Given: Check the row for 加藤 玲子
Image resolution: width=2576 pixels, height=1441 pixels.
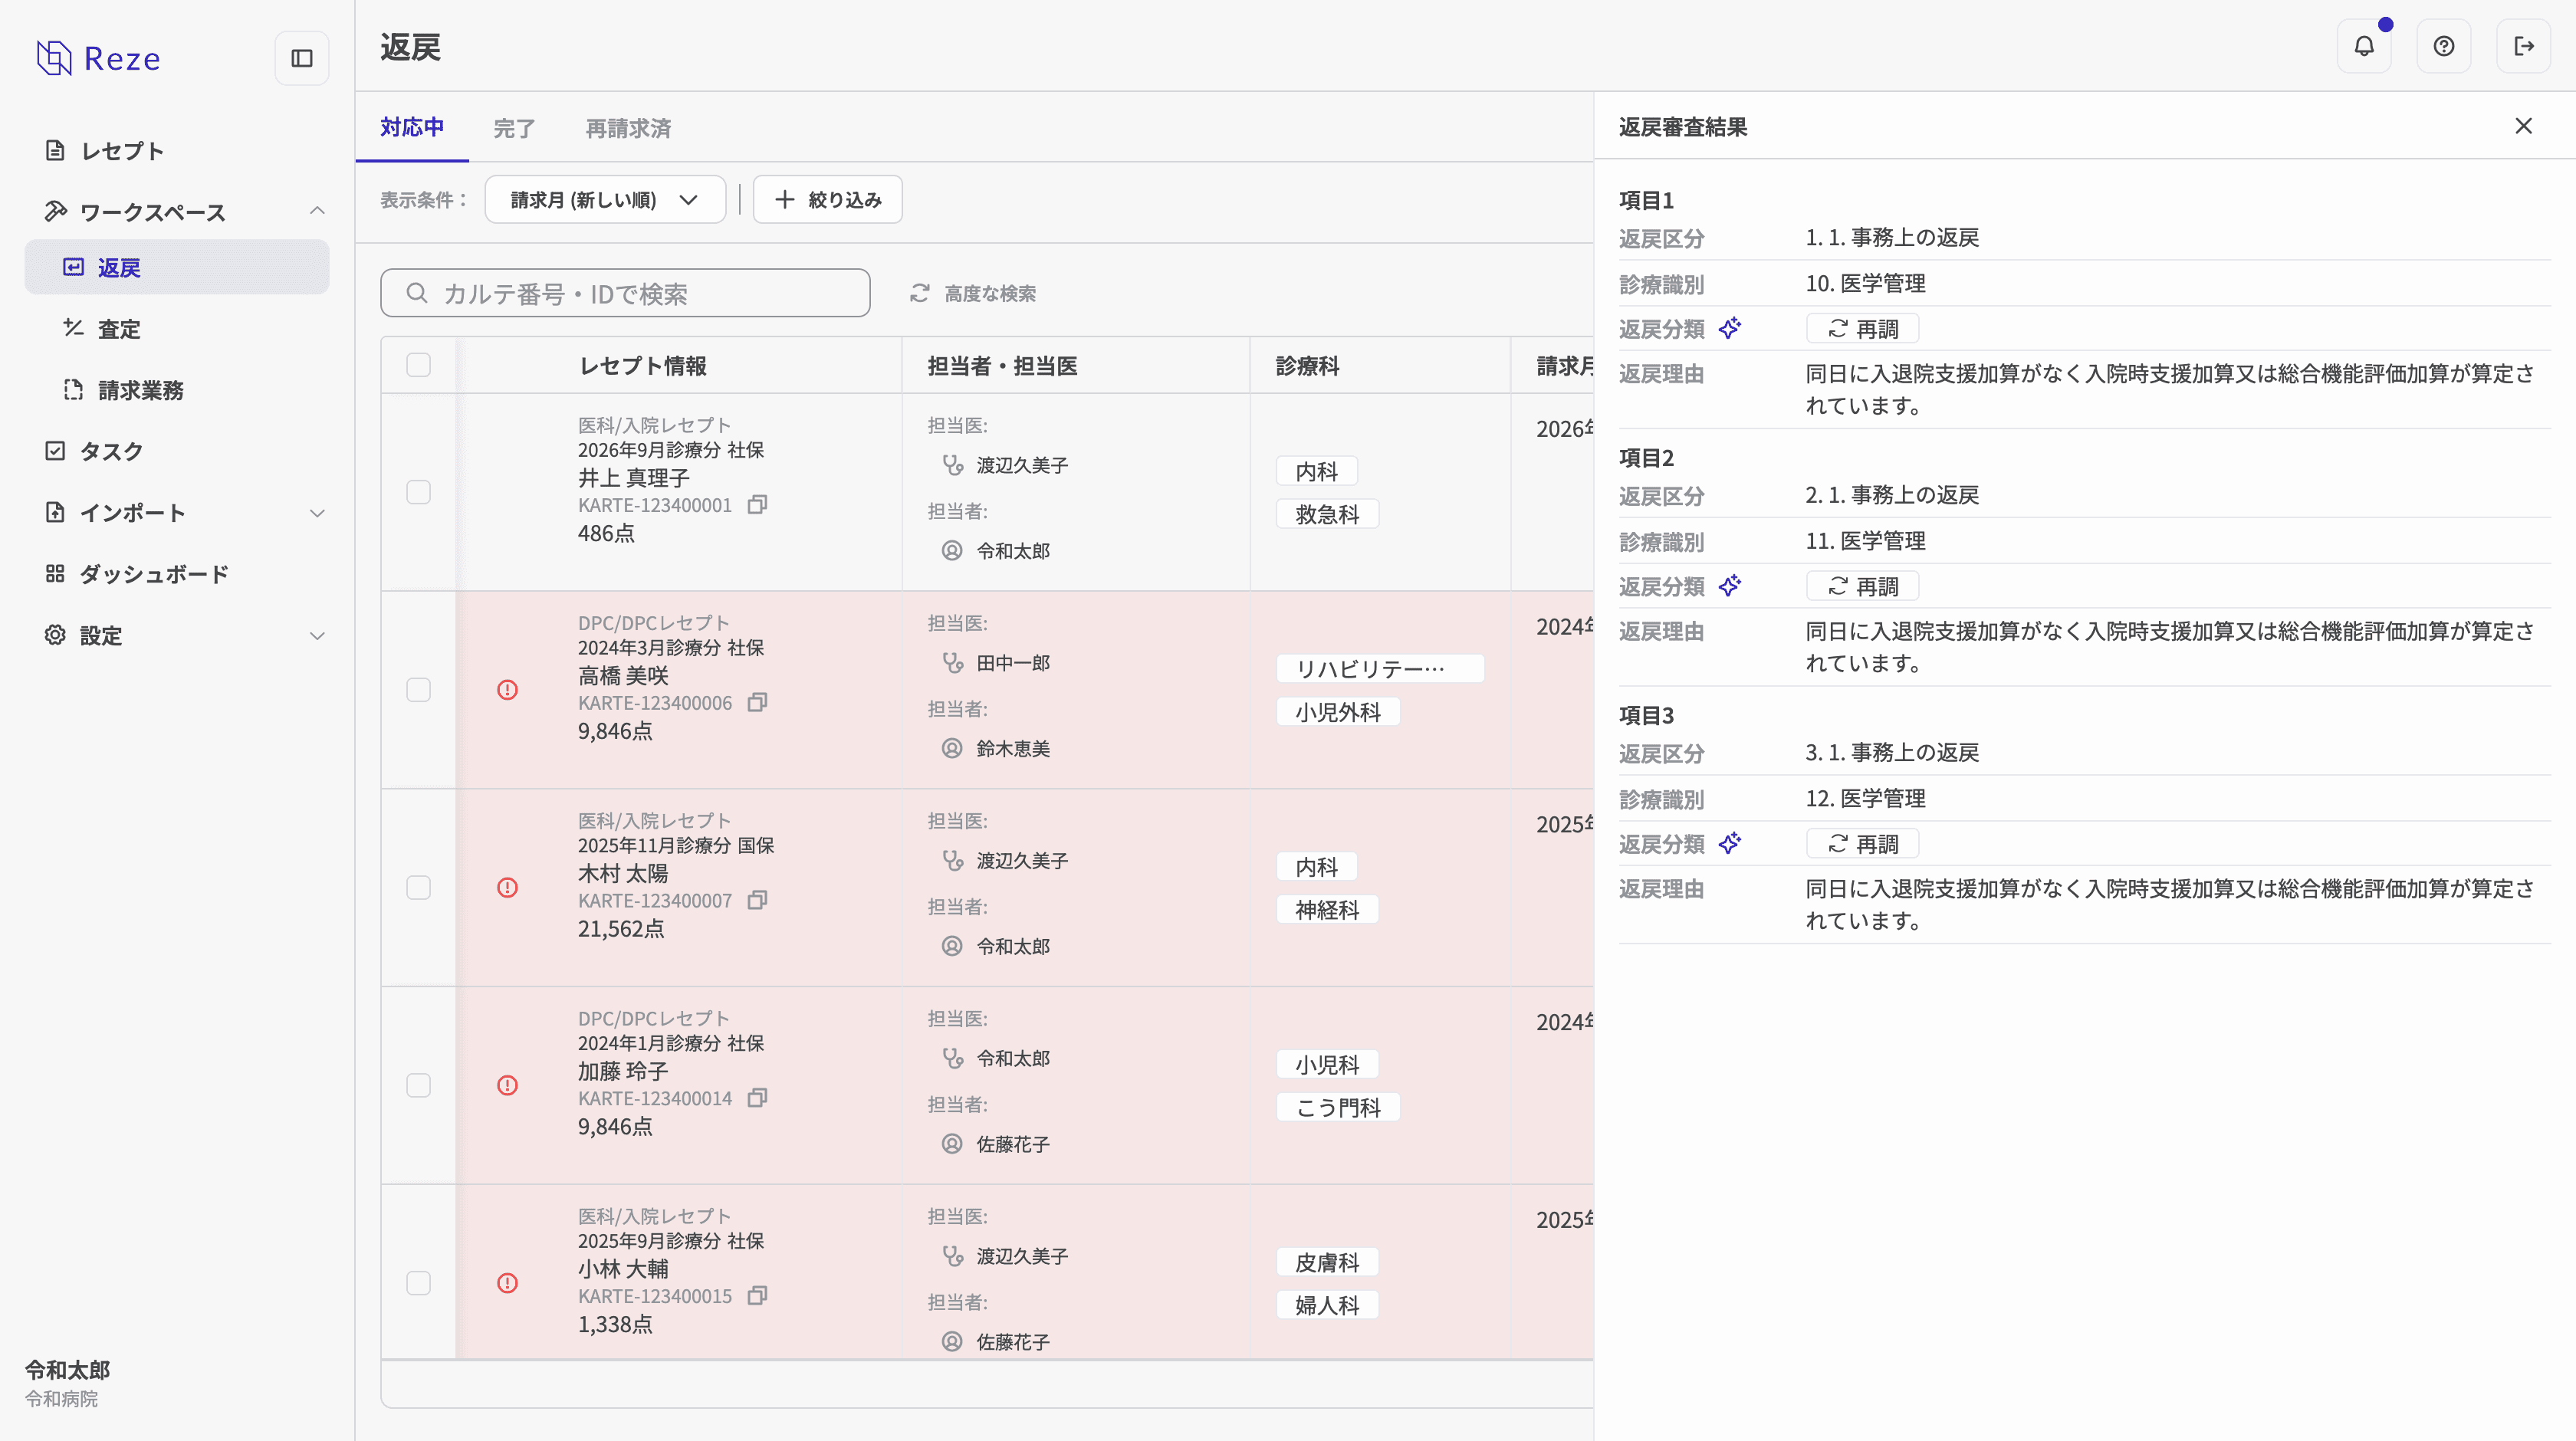Looking at the screenshot, I should 419,1085.
